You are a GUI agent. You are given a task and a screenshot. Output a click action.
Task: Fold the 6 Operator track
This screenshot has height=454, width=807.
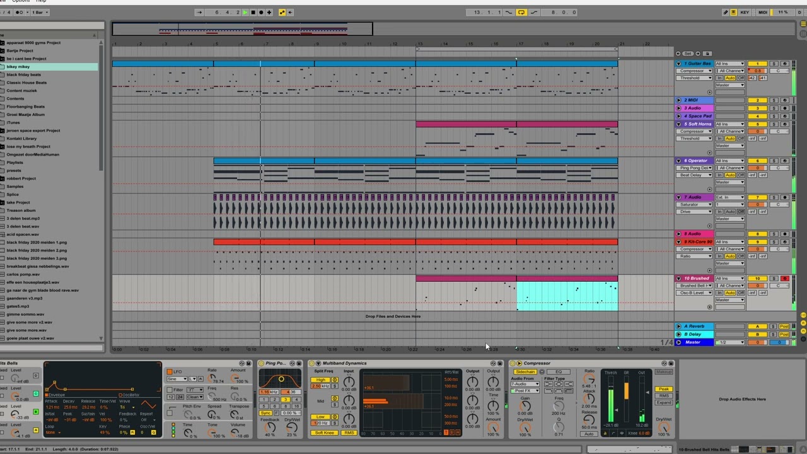point(678,161)
